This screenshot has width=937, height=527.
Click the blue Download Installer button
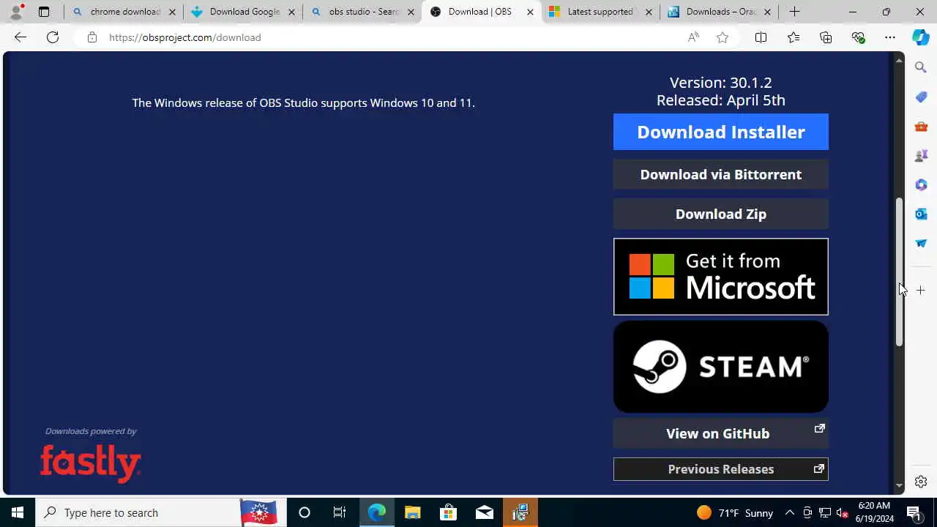click(720, 132)
